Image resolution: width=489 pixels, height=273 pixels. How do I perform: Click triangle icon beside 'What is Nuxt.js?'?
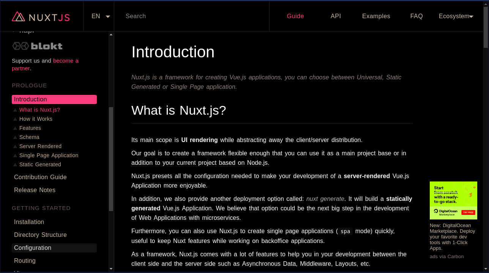(15, 110)
